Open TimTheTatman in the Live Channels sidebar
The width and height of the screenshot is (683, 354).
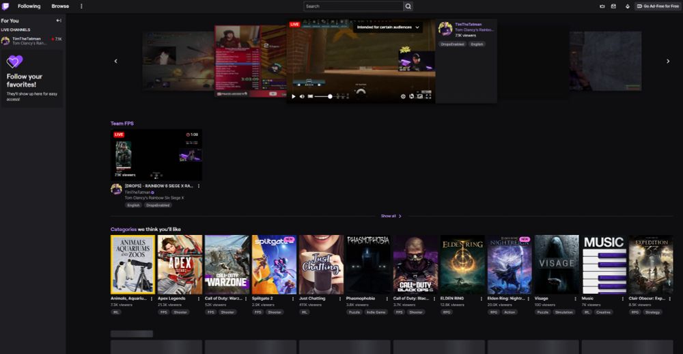(31, 41)
